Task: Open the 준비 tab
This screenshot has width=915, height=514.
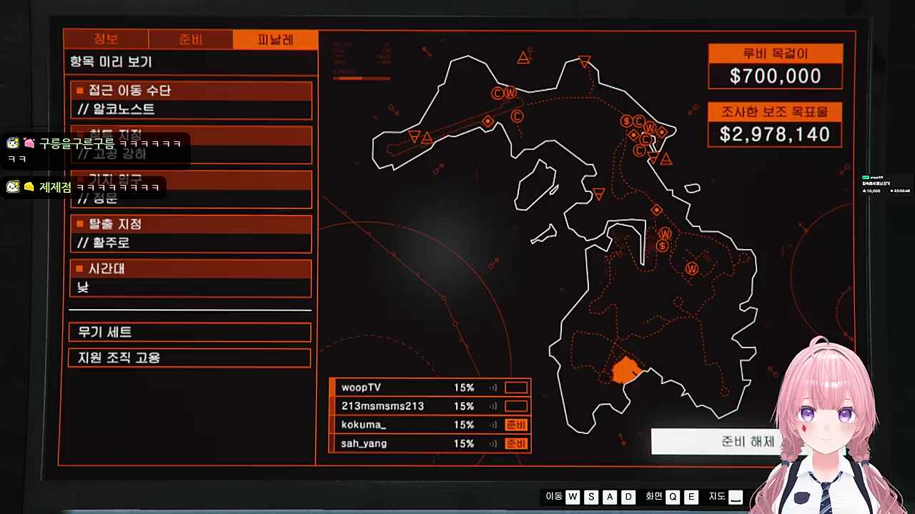Action: point(191,39)
